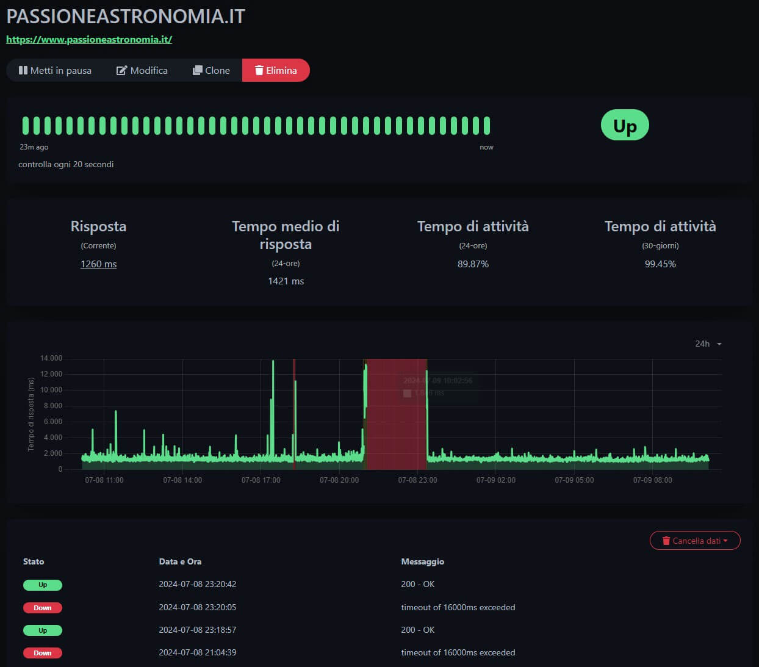Click the 14.000 y-axis label

click(x=51, y=358)
